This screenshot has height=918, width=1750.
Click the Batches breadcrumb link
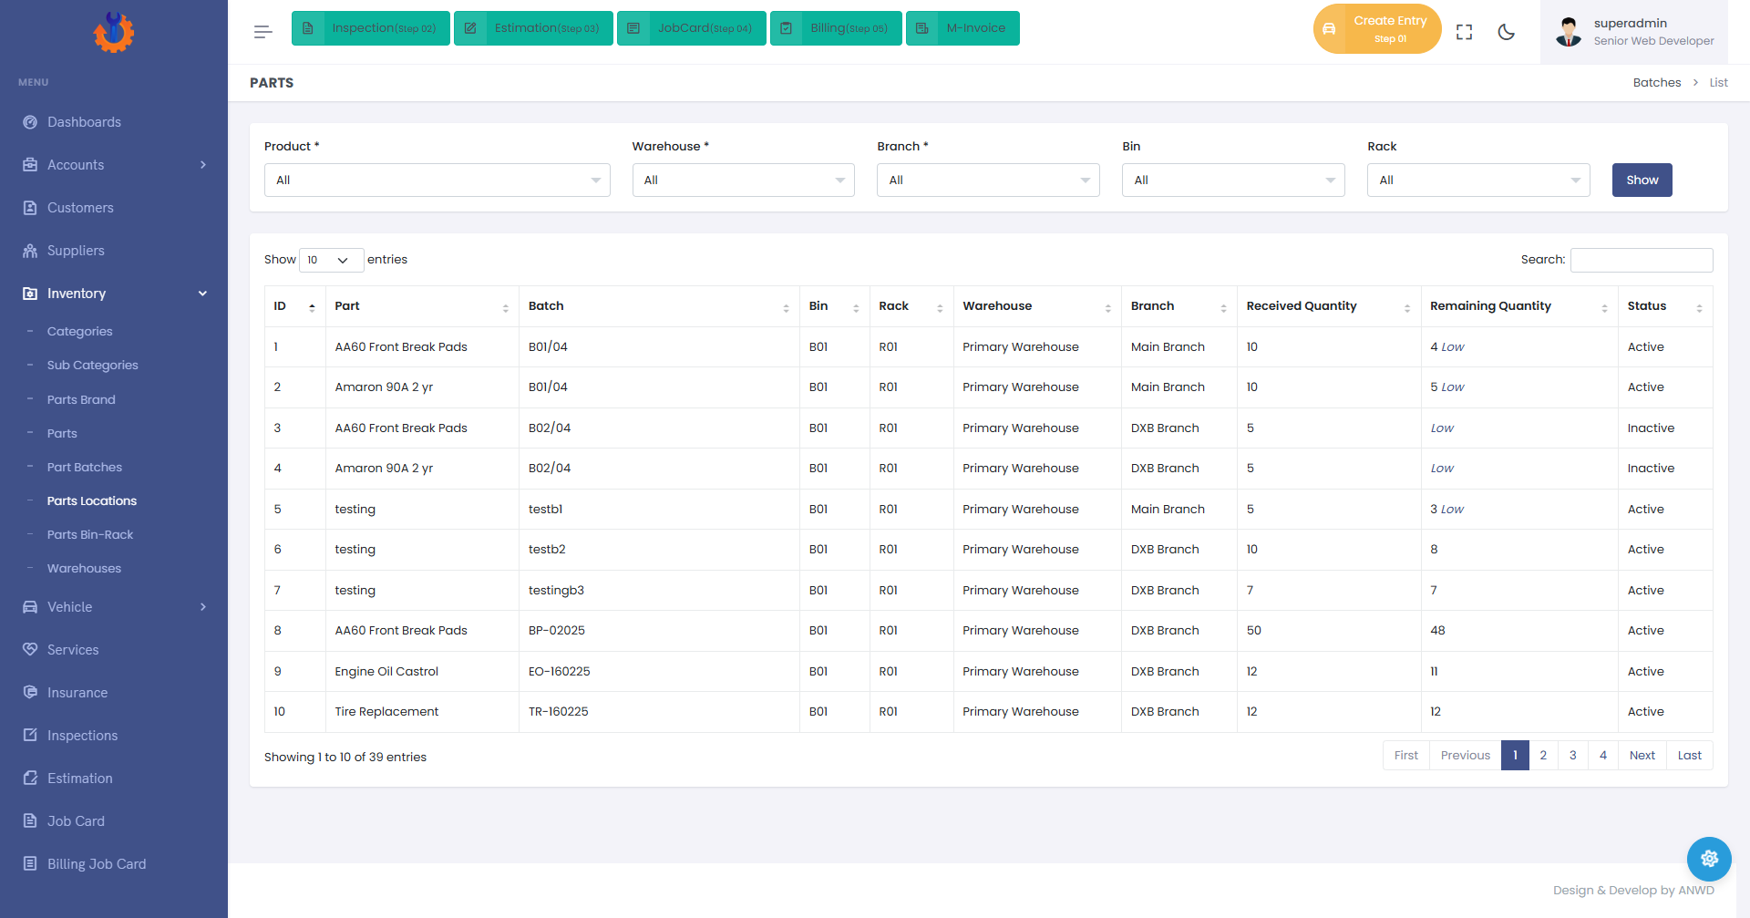coord(1657,83)
